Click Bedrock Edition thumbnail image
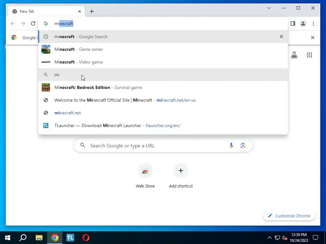The image size is (326, 244). 46,87
